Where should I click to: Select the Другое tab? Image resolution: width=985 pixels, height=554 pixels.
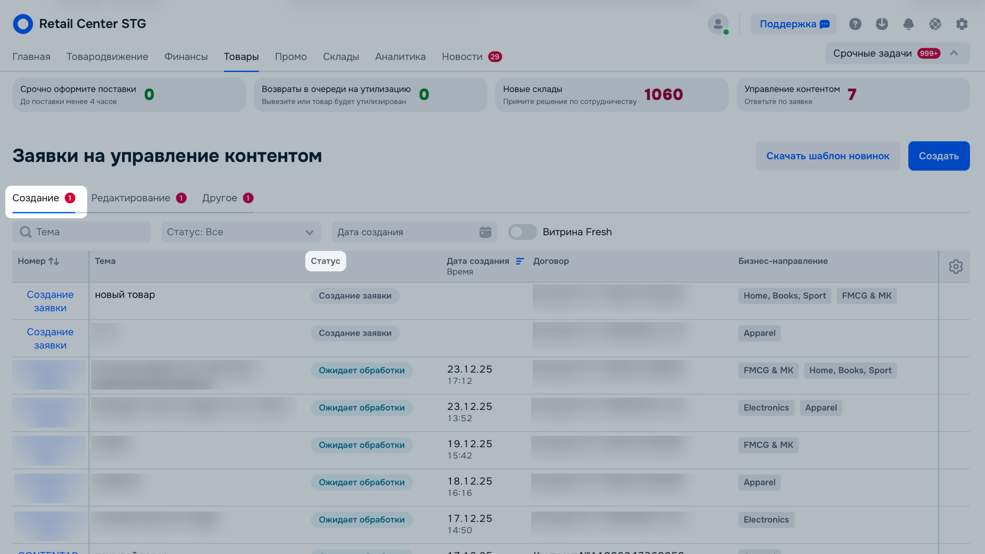click(x=220, y=198)
